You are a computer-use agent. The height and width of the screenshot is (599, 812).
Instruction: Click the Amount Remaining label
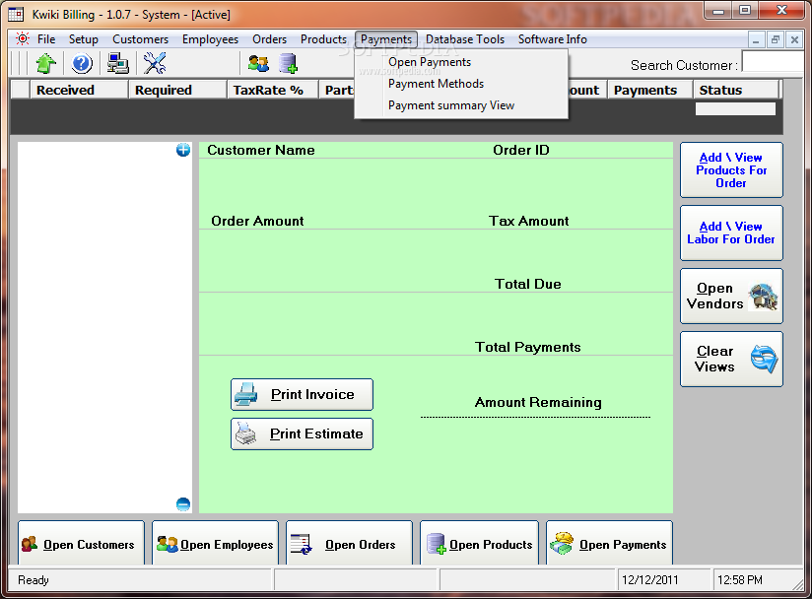538,402
